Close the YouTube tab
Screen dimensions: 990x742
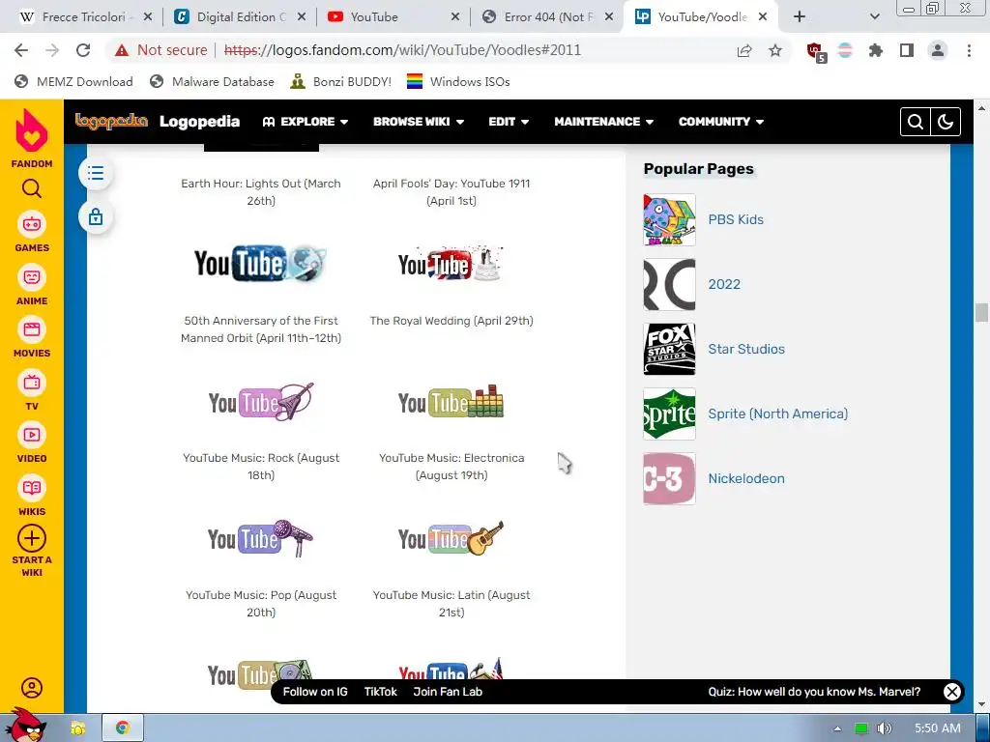tap(455, 17)
